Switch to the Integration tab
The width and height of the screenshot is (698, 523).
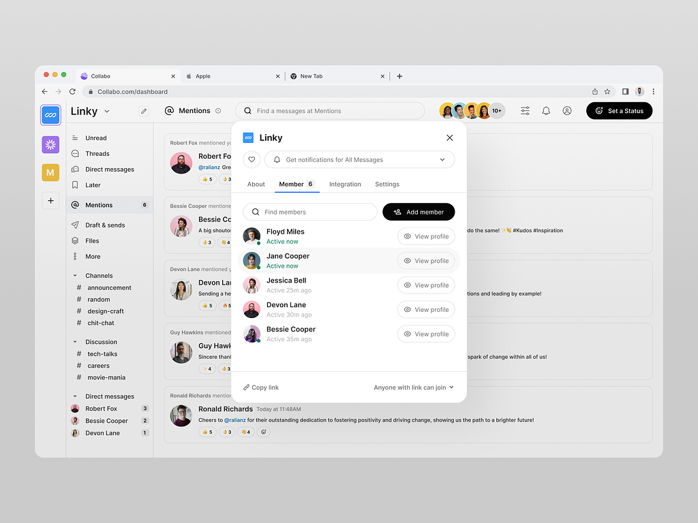point(345,185)
